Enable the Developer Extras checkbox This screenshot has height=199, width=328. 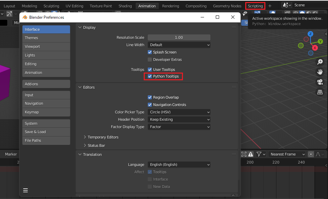pos(150,60)
